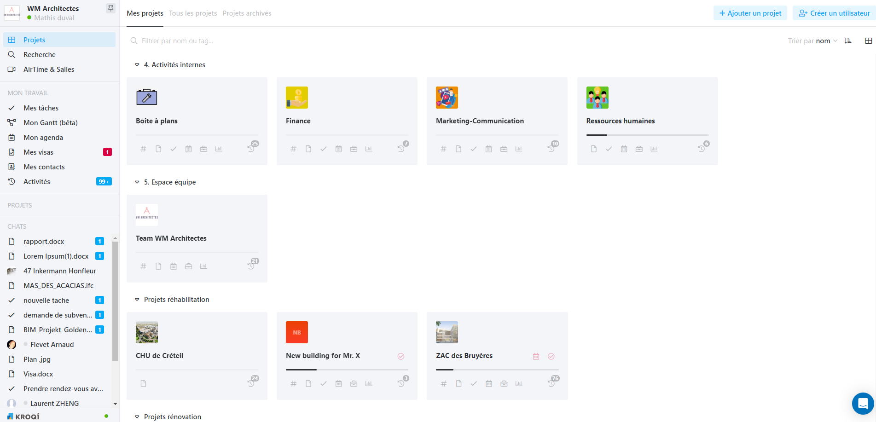The image size is (876, 422).
Task: Open AirTime & Salles from the sidebar
Action: (x=49, y=69)
